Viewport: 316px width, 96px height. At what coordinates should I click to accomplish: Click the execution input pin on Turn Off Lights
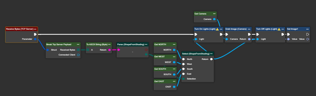(x=257, y=34)
